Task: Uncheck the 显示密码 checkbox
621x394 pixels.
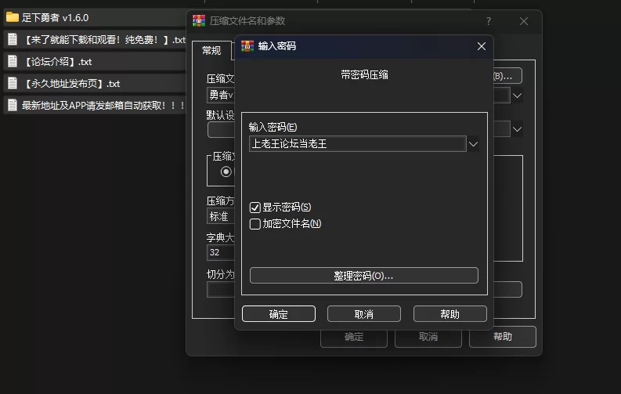Action: [255, 208]
